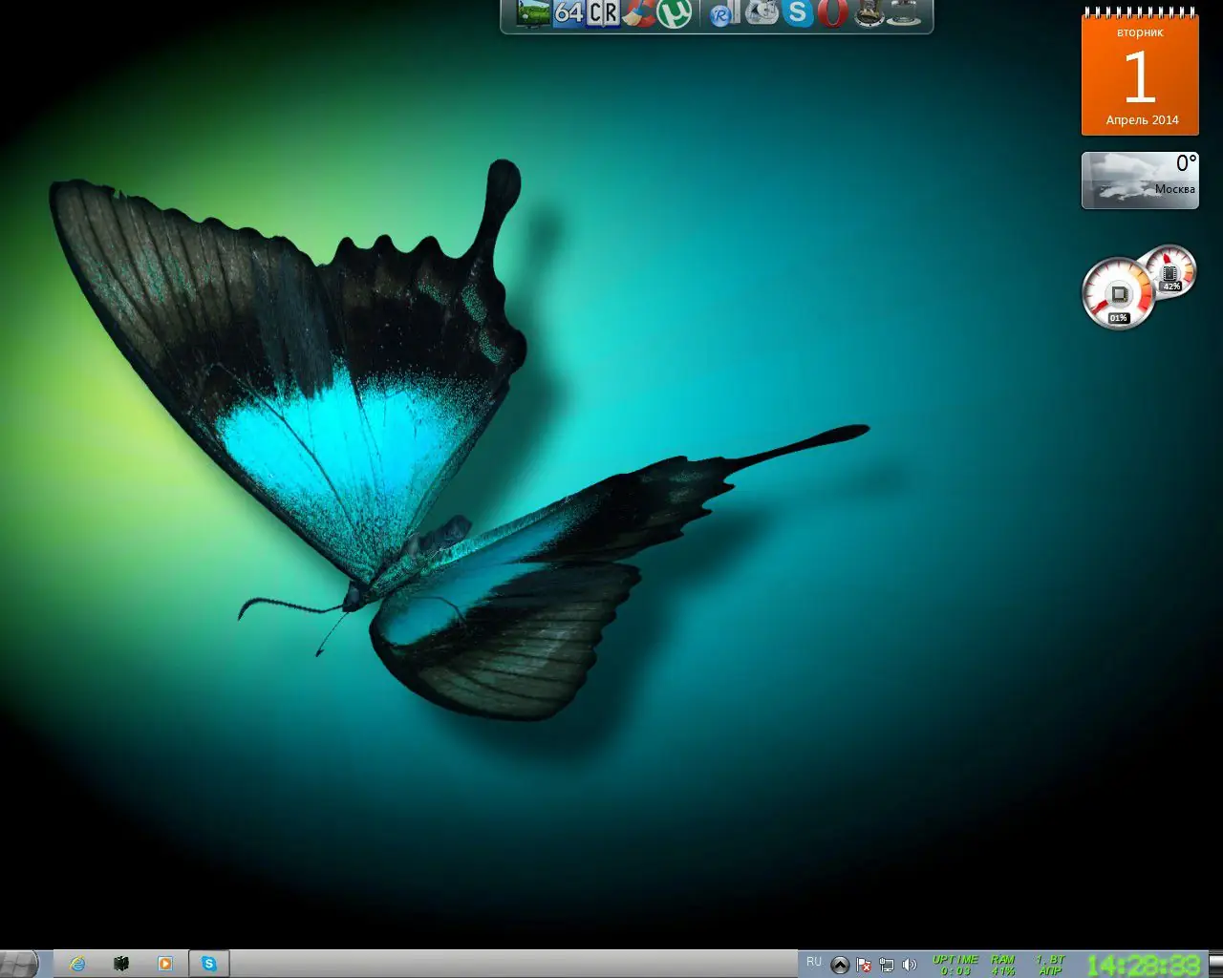Screen dimensions: 1223x978
Task: Click the RAM 41% readout
Action: point(1002,965)
